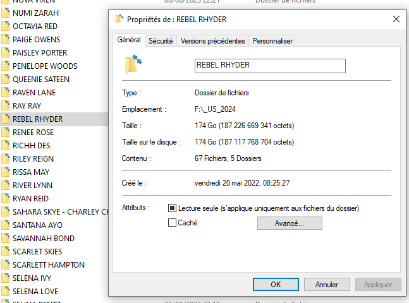This screenshot has height=303, width=409.
Task: Switch to the Personnaliser tab
Action: (272, 41)
